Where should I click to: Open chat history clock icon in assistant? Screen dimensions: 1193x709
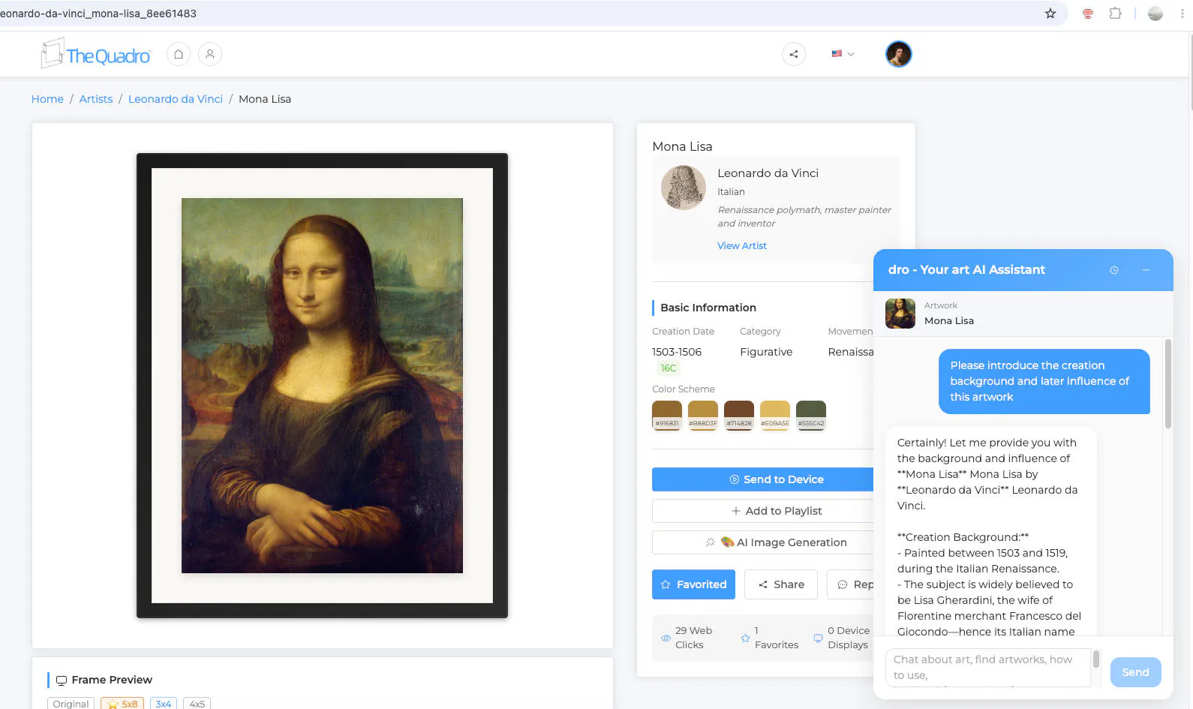pos(1114,270)
